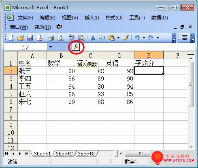Cut selection with scissors icon
This screenshot has width=198, height=168.
point(93,38)
